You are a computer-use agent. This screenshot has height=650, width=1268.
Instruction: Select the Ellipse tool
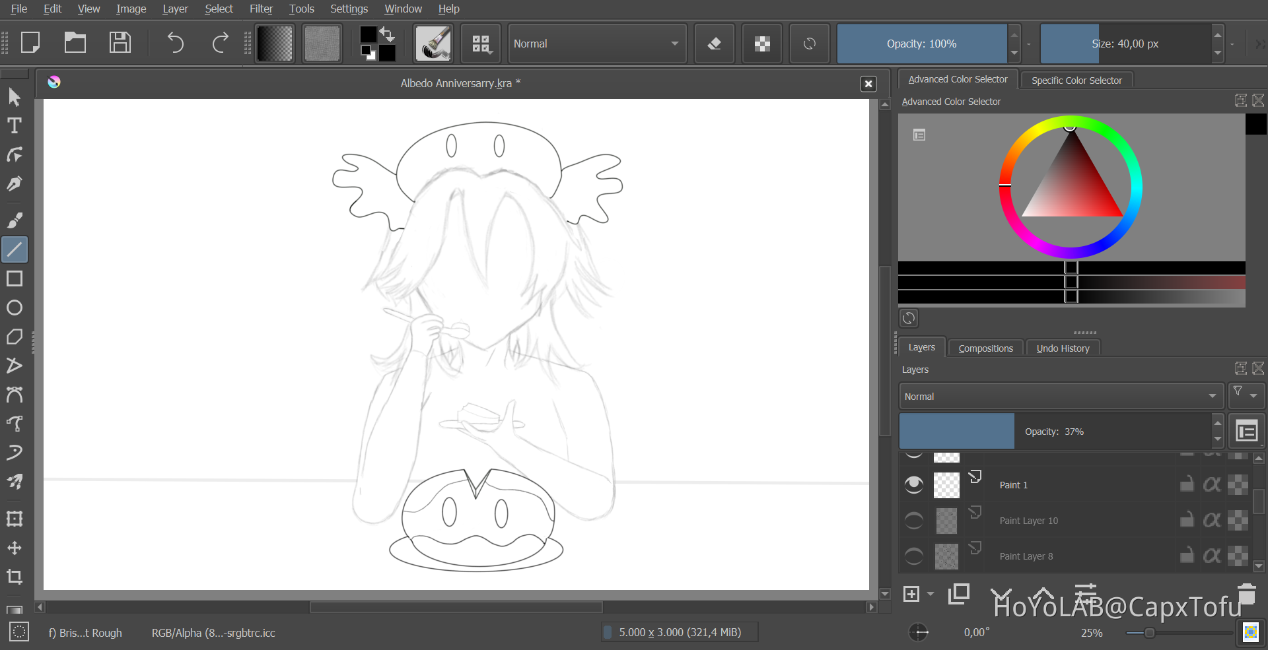click(x=15, y=308)
